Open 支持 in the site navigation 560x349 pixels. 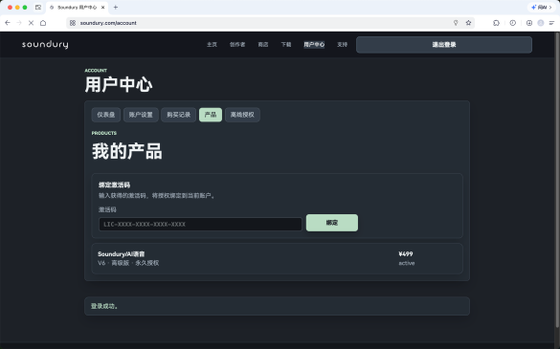tap(342, 45)
